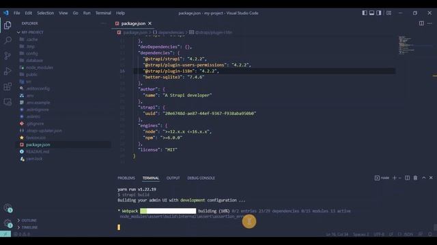Open the new terminal launch profile dropdown
This screenshot has height=245, width=437.
pyautogui.click(x=399, y=178)
